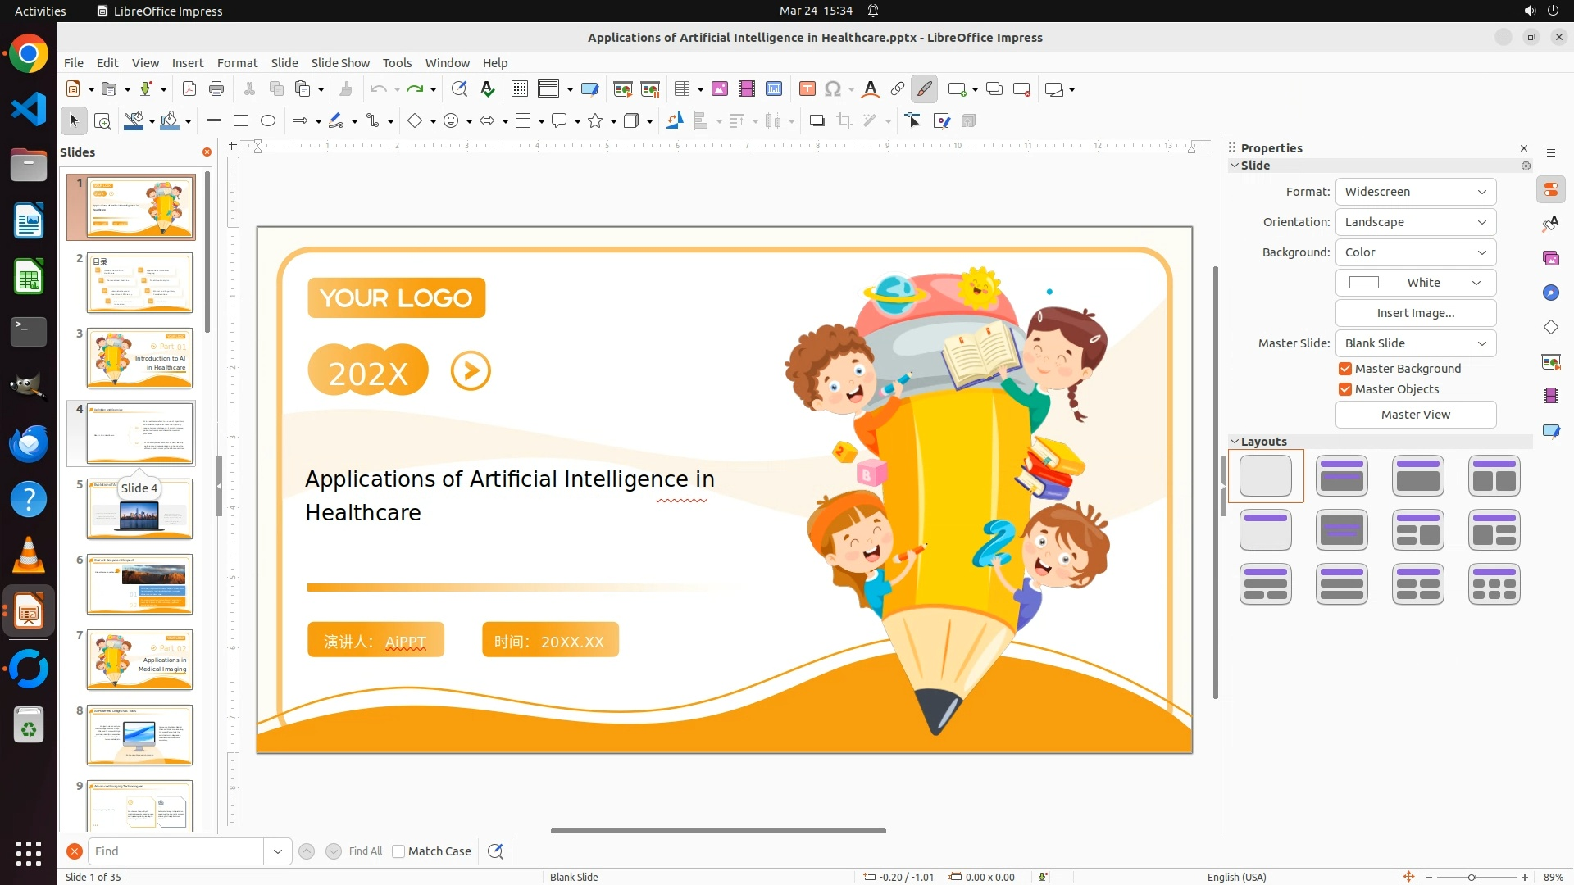
Task: Click the Crop Image tool icon
Action: 844,121
